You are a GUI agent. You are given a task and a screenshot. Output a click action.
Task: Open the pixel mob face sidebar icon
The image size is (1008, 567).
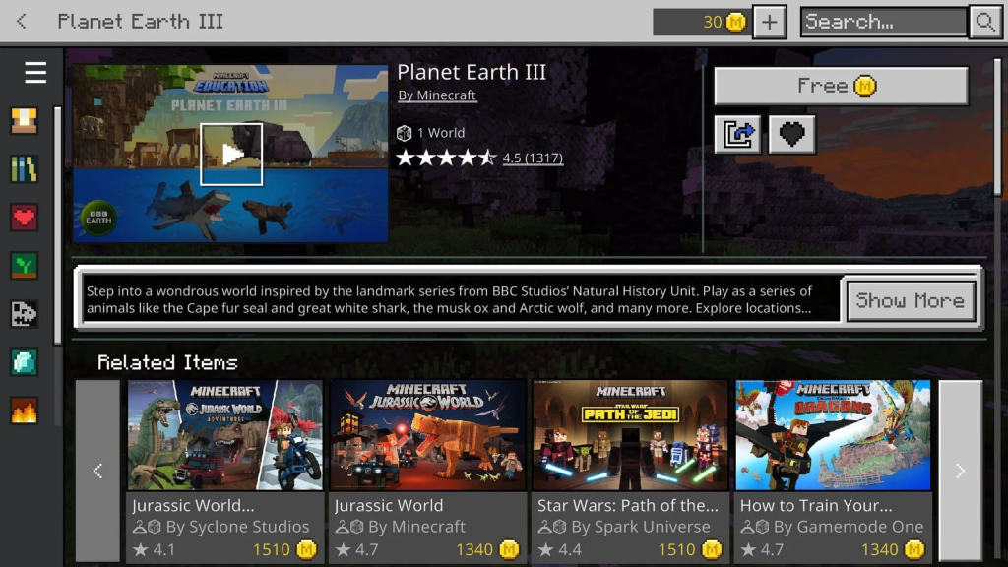click(x=24, y=314)
